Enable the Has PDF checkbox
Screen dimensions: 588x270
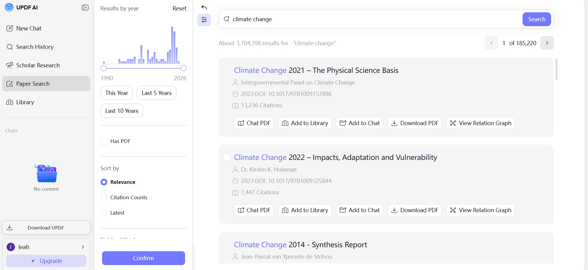[104, 141]
